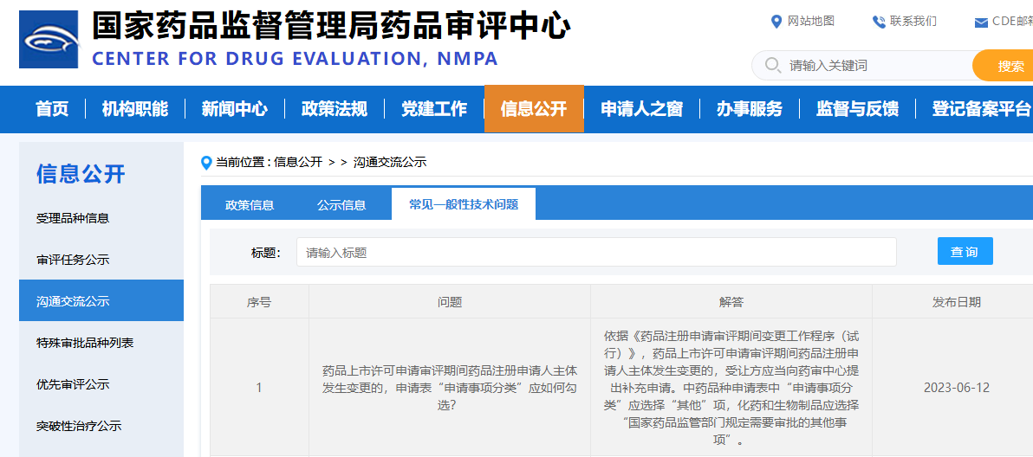Click the CDE logo at top left
Screen dimensions: 1033x457
click(x=49, y=40)
